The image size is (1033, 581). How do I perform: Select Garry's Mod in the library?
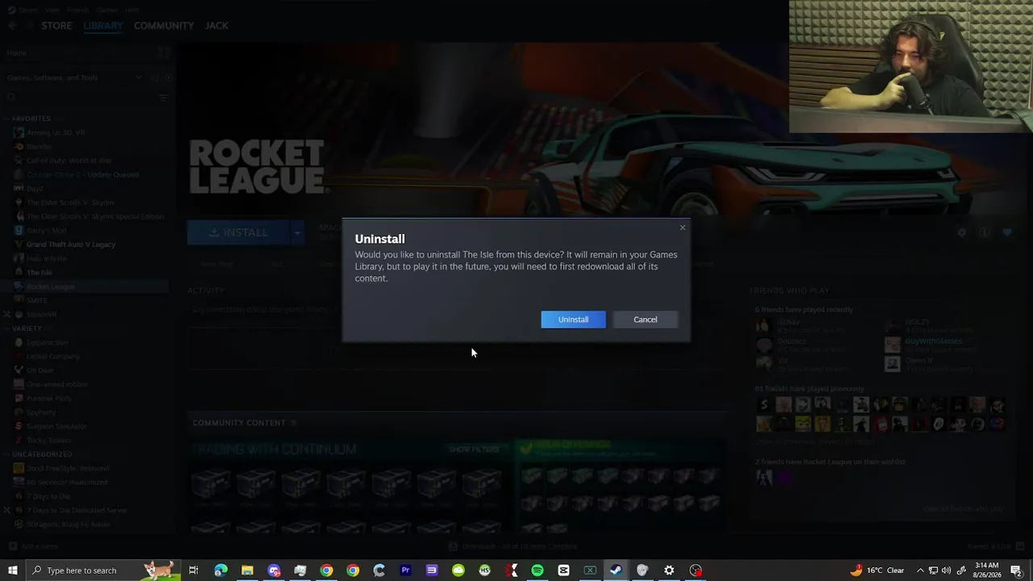coord(47,230)
